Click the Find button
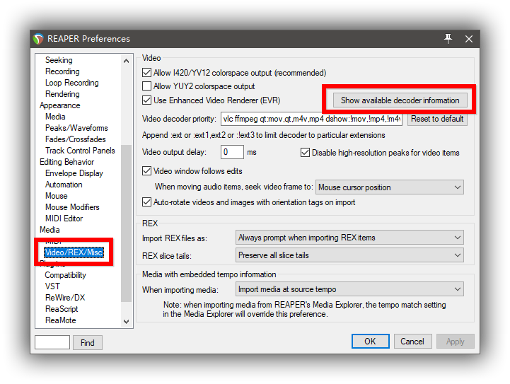The width and height of the screenshot is (510, 384). pos(88,343)
